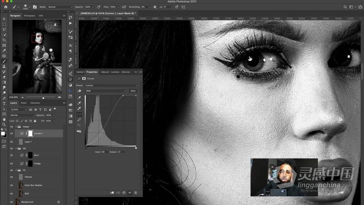Select the Type tool
The image size is (364, 205).
coord(4,103)
